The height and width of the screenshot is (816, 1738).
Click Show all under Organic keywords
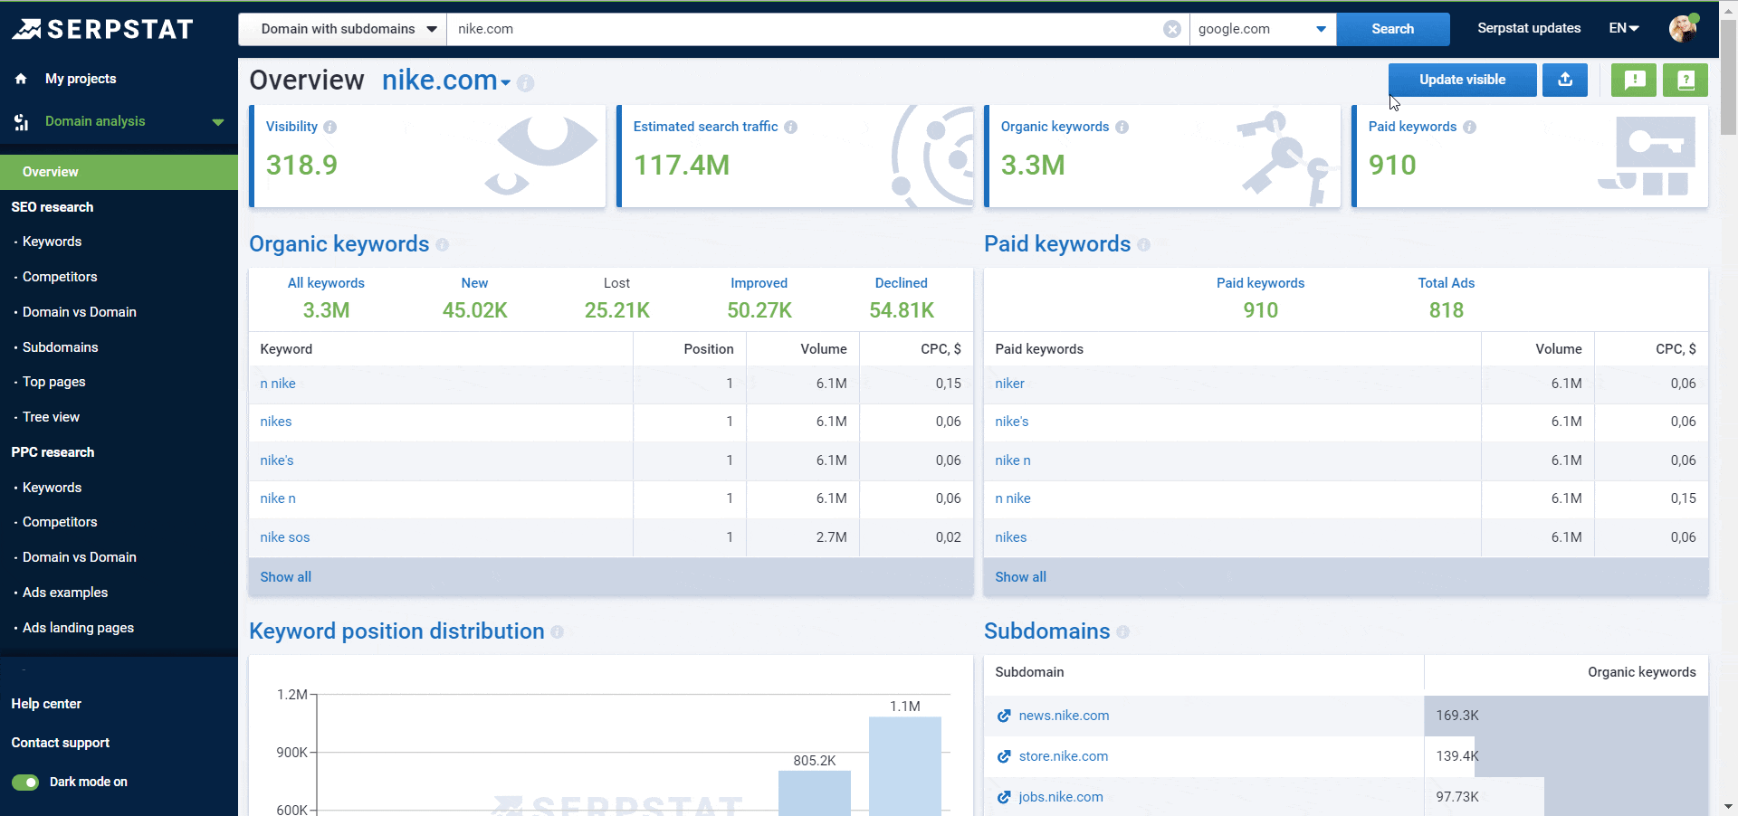tap(286, 577)
